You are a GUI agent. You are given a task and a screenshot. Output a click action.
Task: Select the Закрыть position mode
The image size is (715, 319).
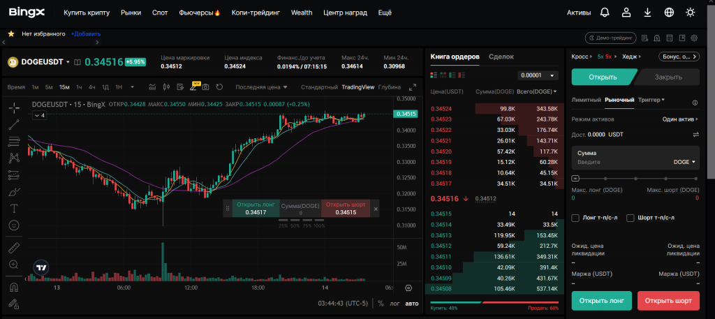point(668,77)
